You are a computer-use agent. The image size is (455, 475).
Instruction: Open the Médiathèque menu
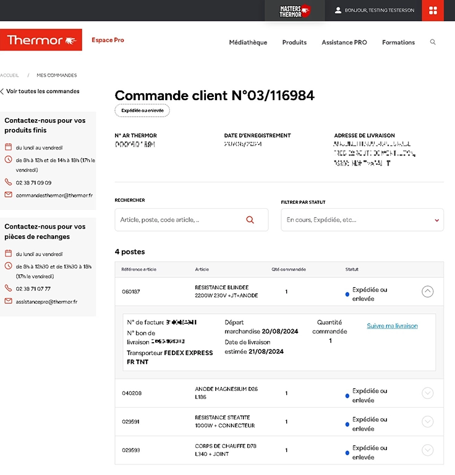tap(248, 43)
